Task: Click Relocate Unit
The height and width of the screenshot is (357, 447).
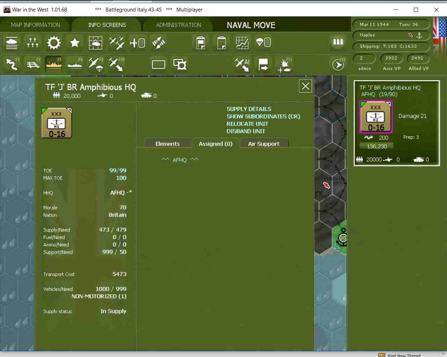Action: [247, 124]
